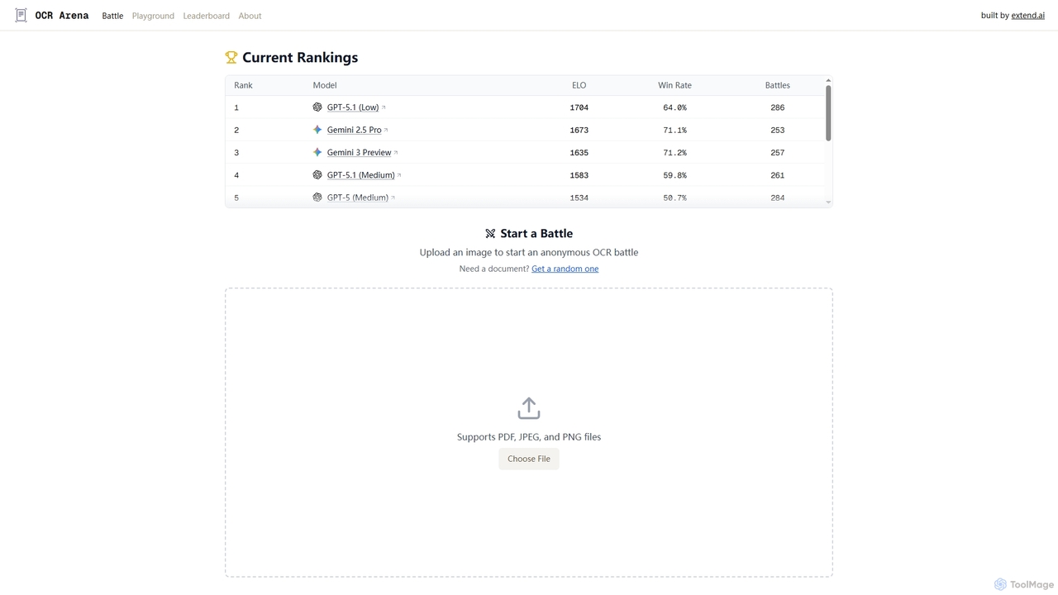The width and height of the screenshot is (1058, 595).
Task: Click the ELO value 1635
Action: [x=579, y=152]
